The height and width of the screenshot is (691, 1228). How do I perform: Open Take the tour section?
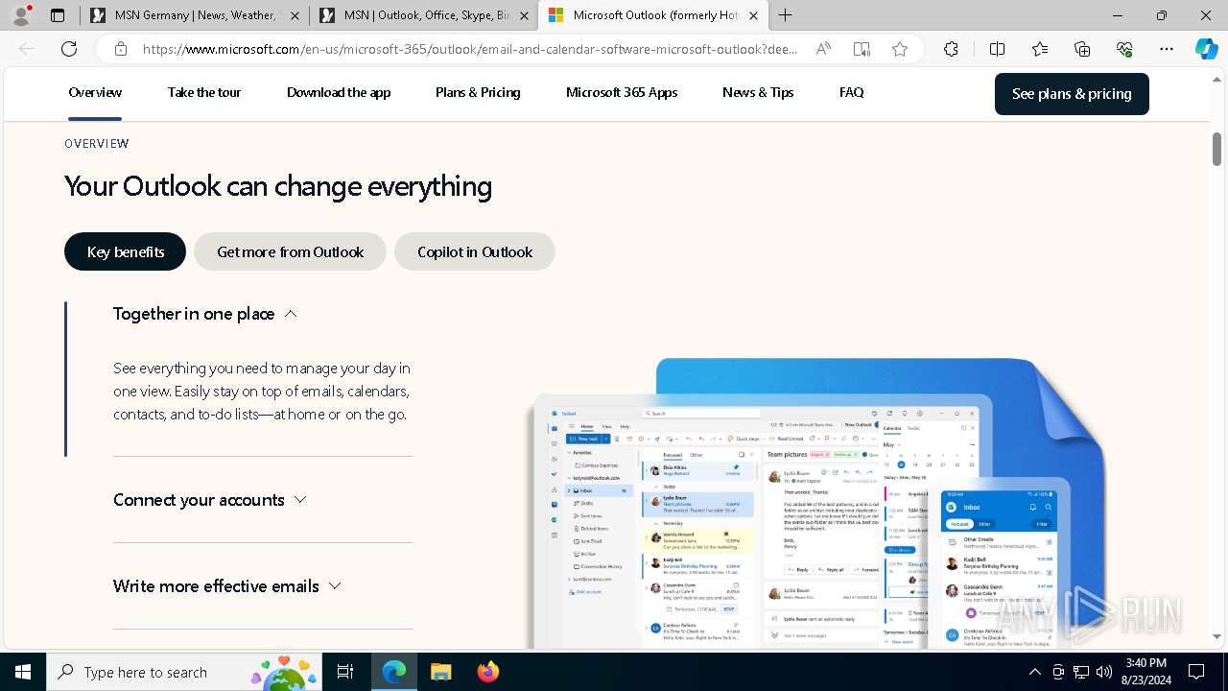pos(204,92)
